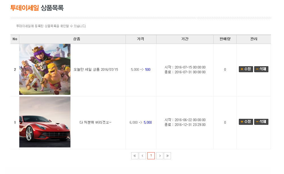Viewport: 284px width, 174px height.
Task: Click the 기간 column header
Action: pyautogui.click(x=185, y=39)
